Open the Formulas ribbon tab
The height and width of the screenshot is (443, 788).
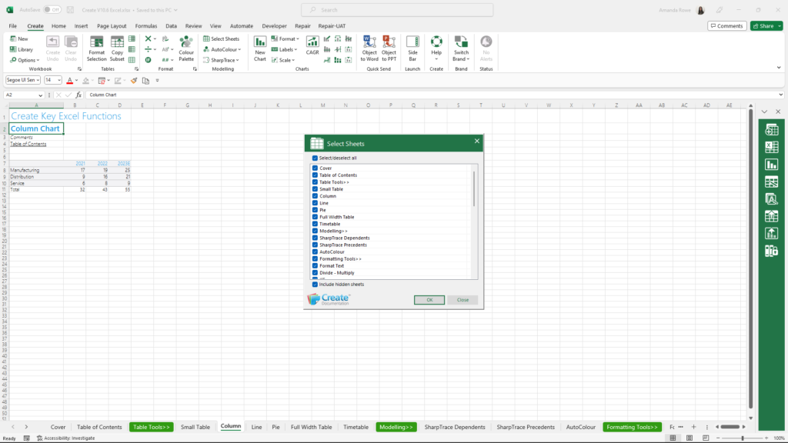pos(146,25)
